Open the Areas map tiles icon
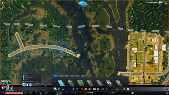 point(132,89)
